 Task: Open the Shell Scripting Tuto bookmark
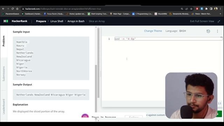98,14
